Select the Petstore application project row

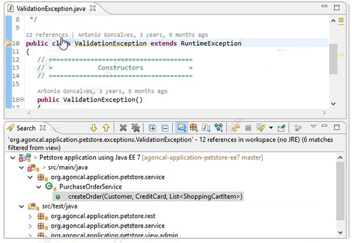141,157
